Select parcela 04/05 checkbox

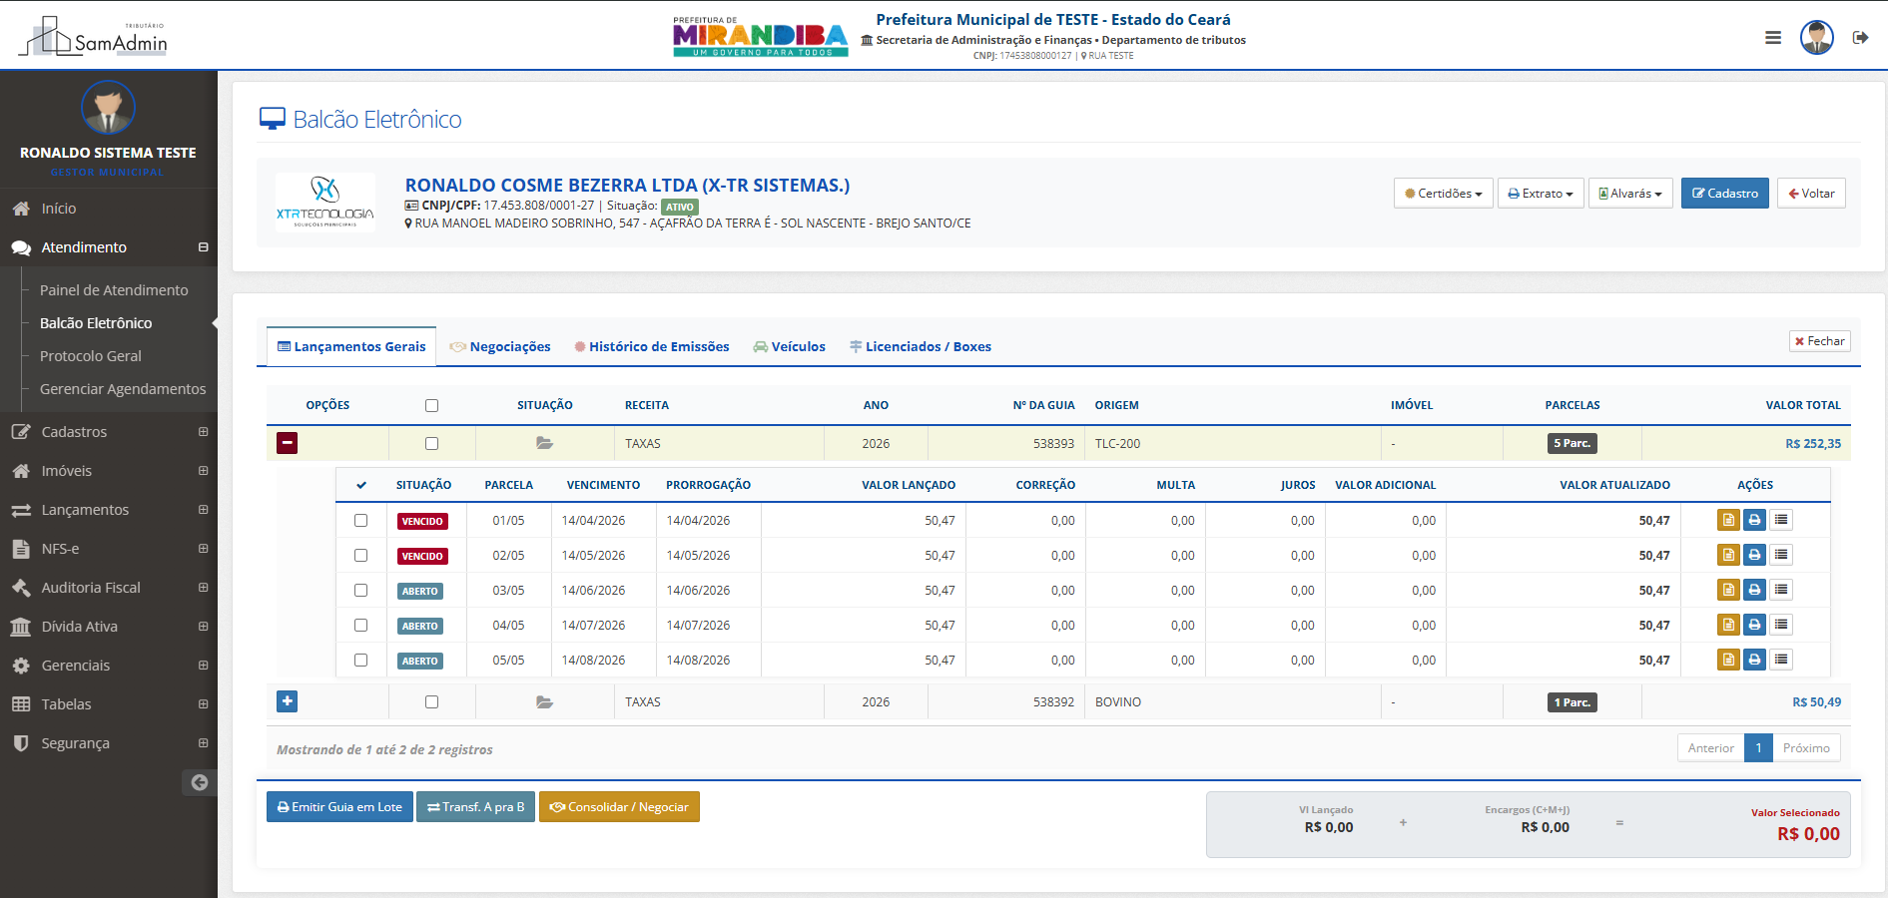click(x=360, y=625)
